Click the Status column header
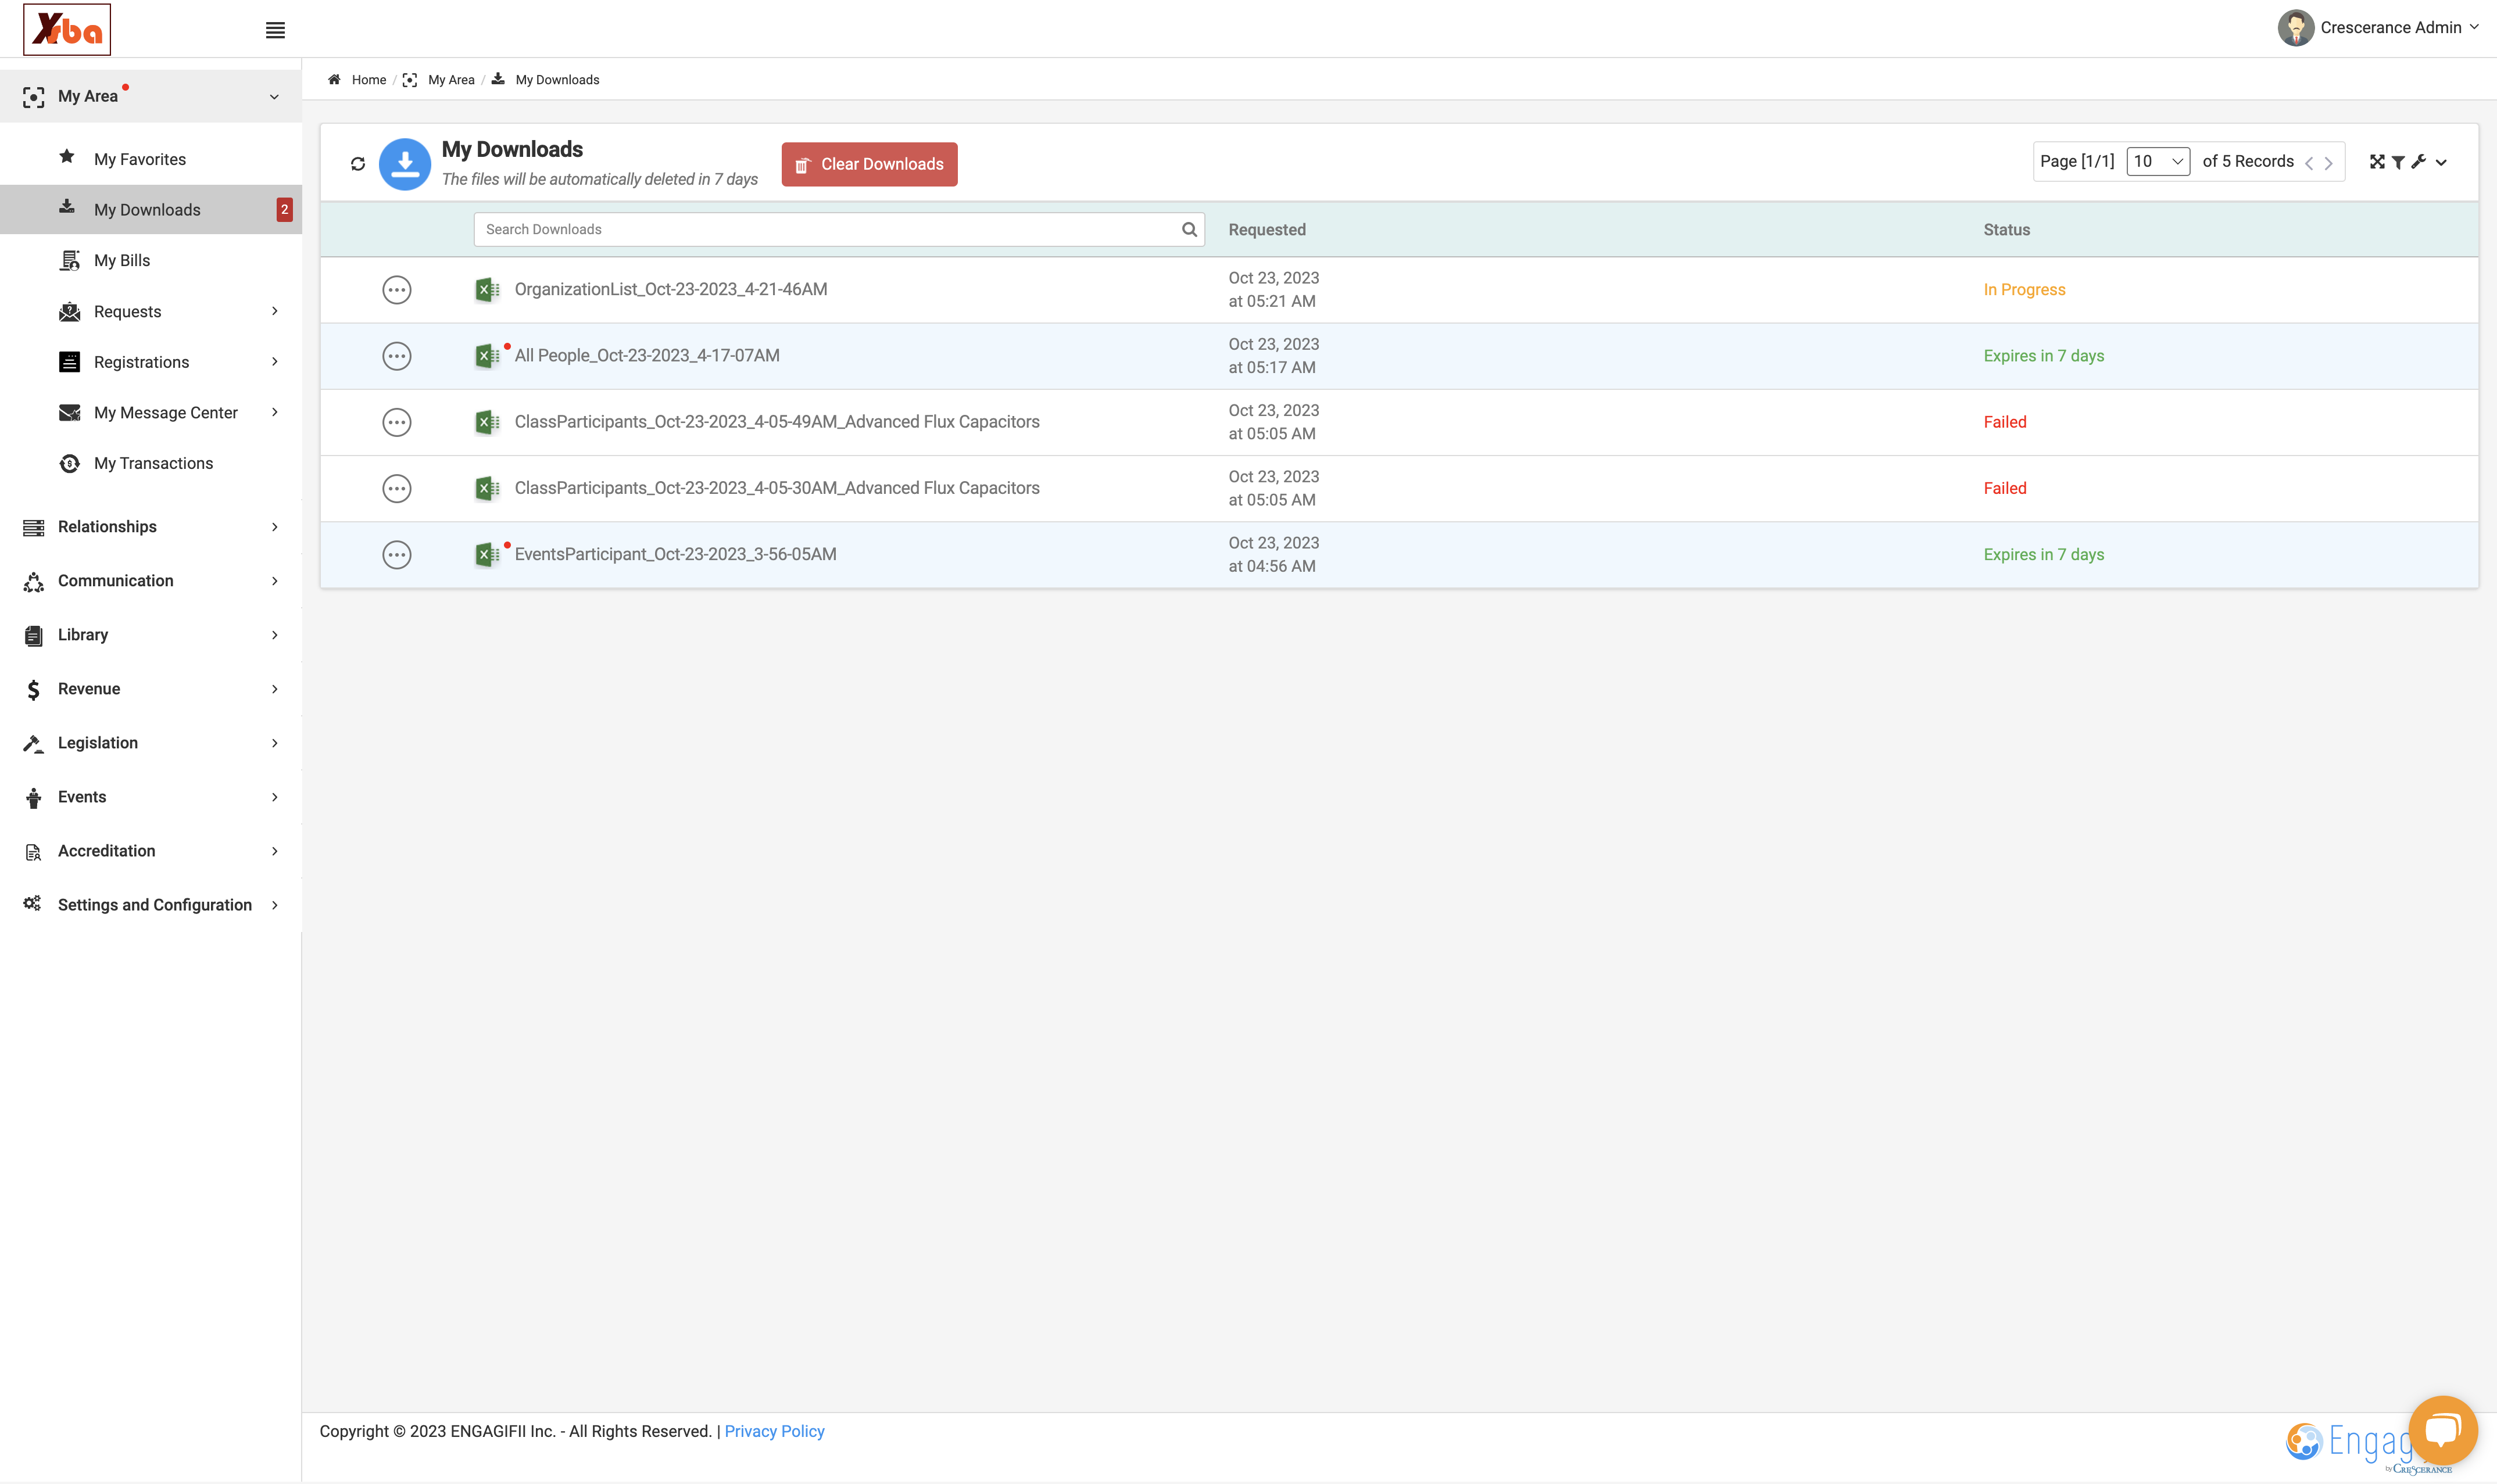 coord(2006,230)
